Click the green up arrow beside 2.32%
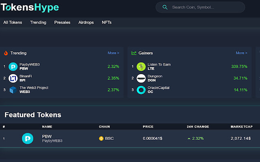This screenshot has height=162, width=260. point(189,139)
